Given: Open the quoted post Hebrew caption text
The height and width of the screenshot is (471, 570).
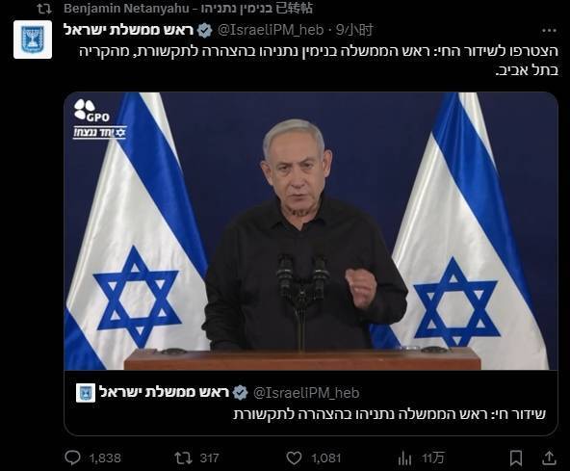Looking at the screenshot, I should pyautogui.click(x=389, y=414).
